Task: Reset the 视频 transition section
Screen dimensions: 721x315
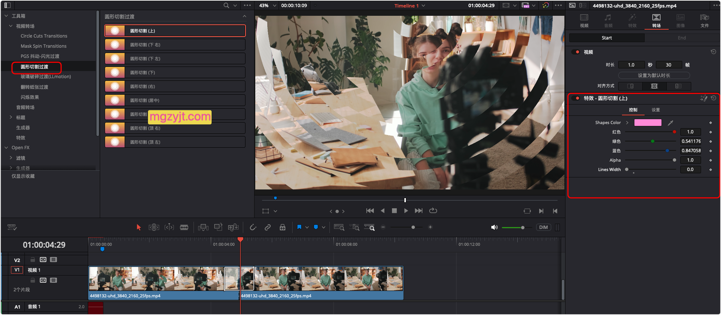Action: click(713, 52)
